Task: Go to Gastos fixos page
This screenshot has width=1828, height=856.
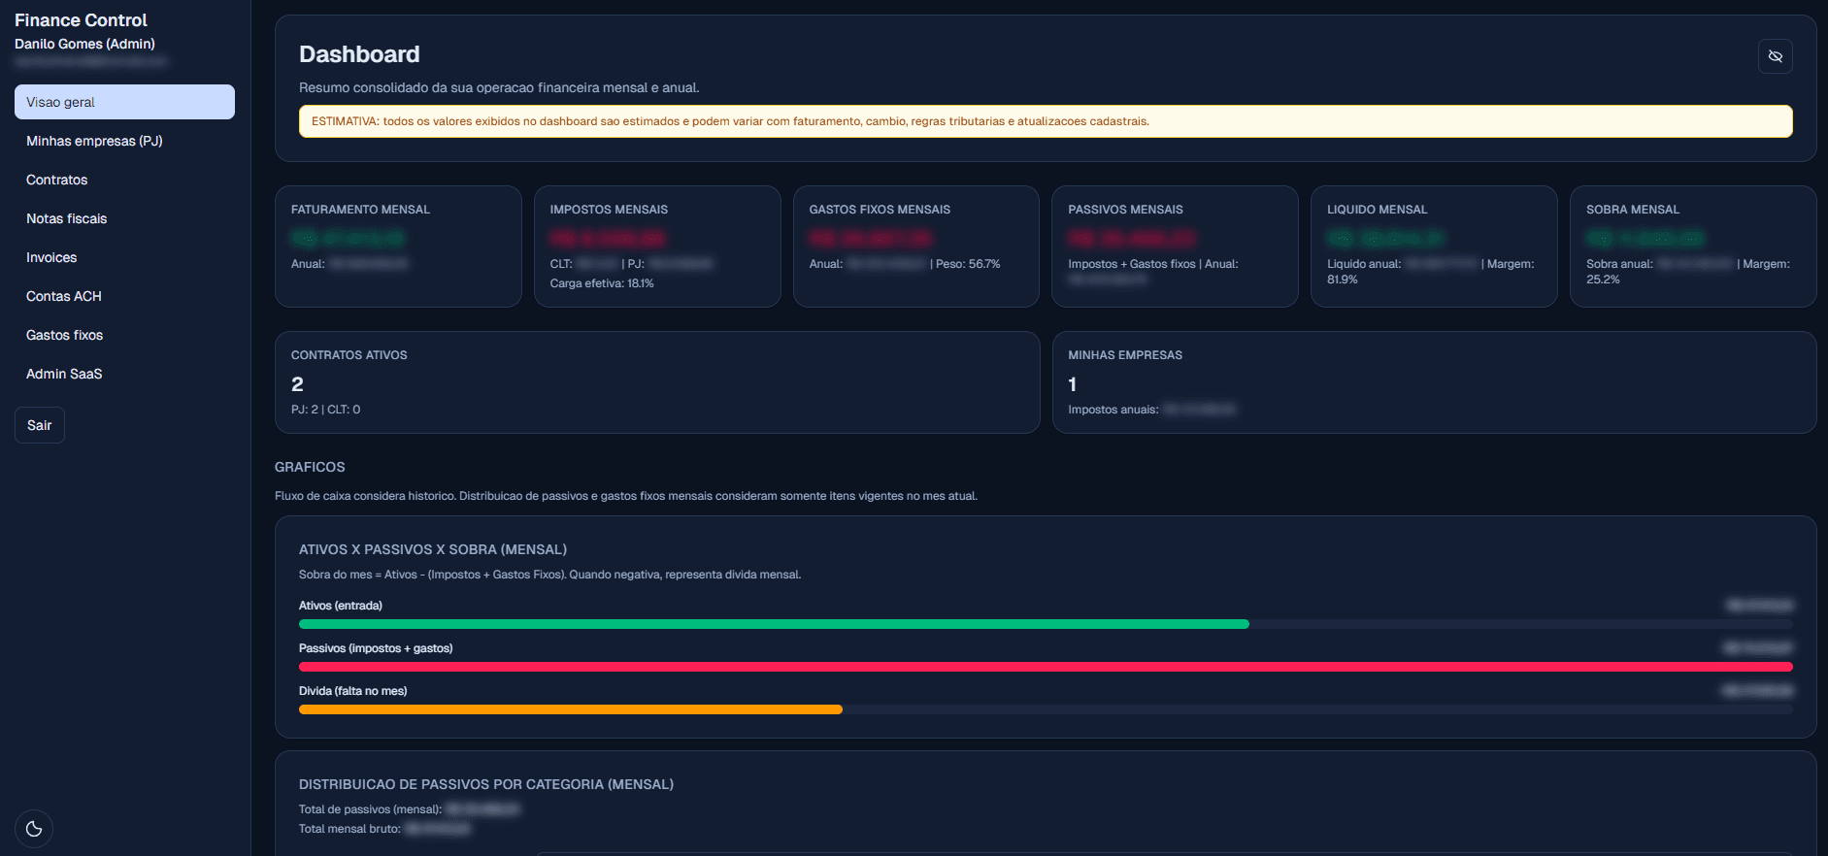Action: [x=124, y=335]
